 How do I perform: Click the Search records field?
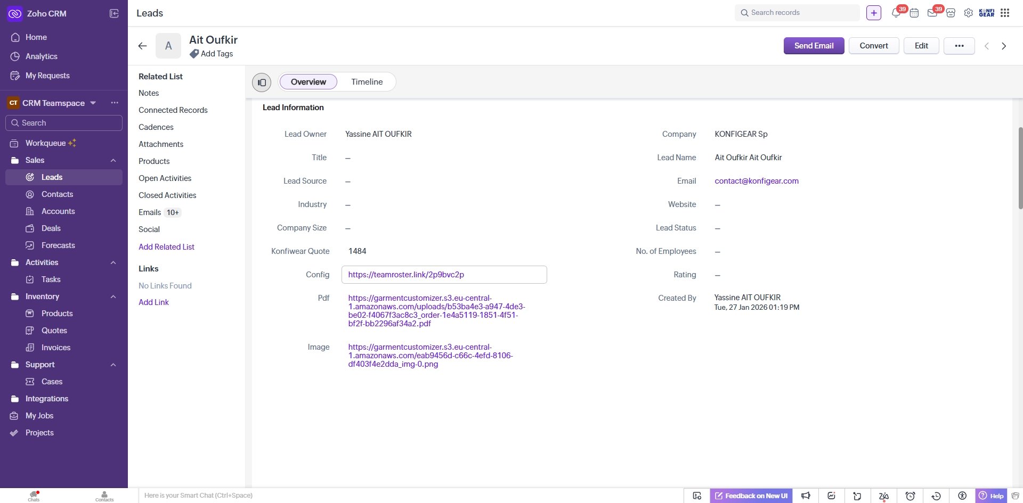pos(797,12)
